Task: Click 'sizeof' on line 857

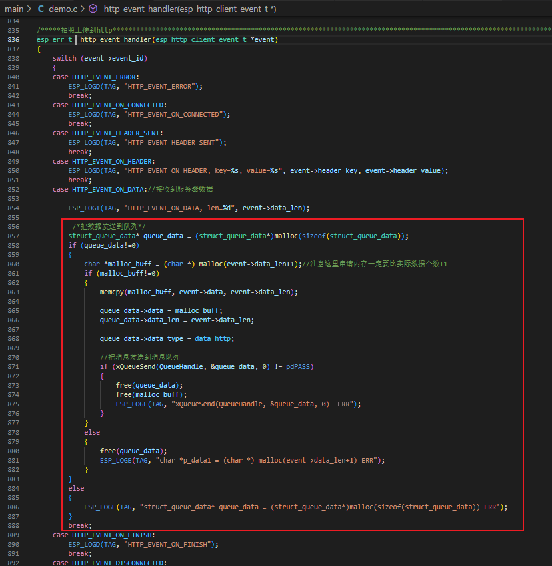Action: pyautogui.click(x=314, y=236)
